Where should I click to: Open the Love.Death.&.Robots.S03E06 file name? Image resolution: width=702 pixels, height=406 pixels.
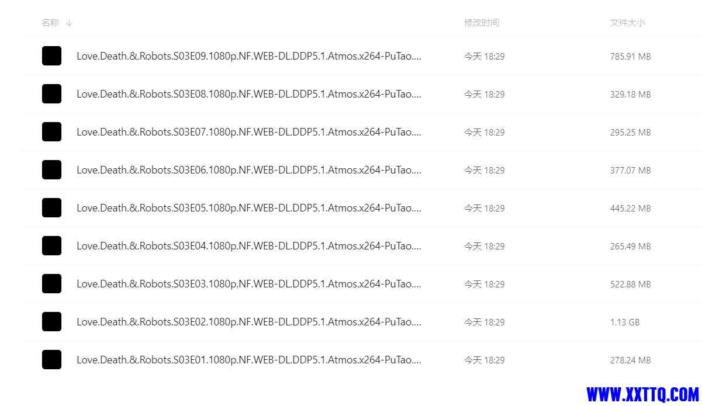tap(249, 170)
